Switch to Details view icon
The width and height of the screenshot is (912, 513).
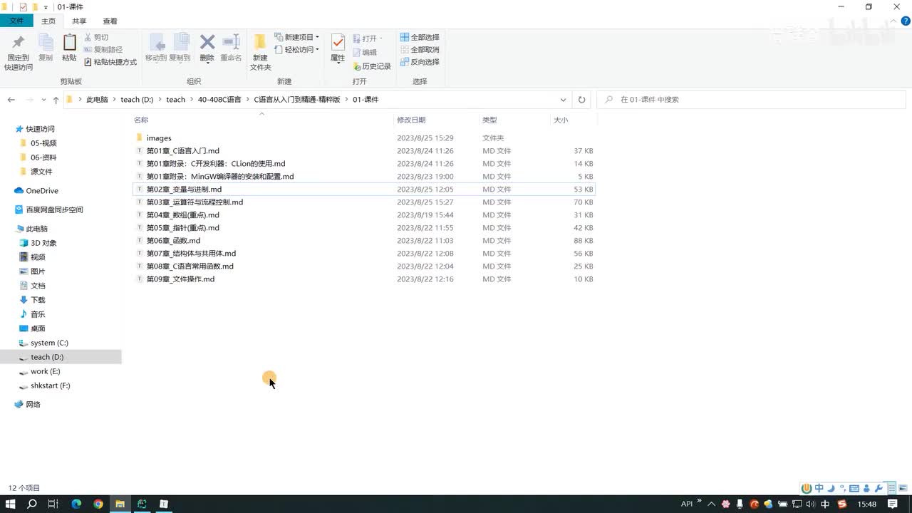pos(892,489)
